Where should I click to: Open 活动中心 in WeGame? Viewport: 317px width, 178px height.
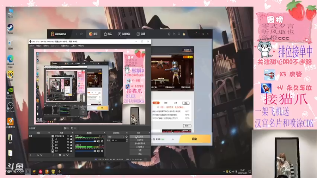pyautogui.click(x=187, y=50)
